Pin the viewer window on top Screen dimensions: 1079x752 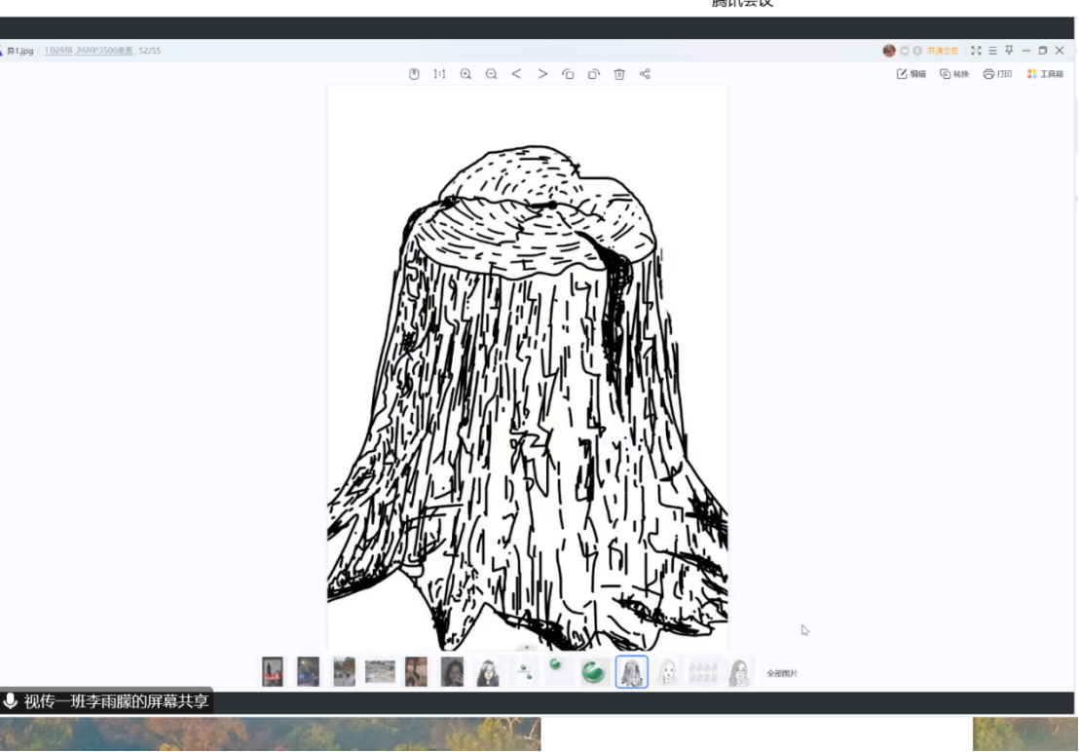(1009, 51)
